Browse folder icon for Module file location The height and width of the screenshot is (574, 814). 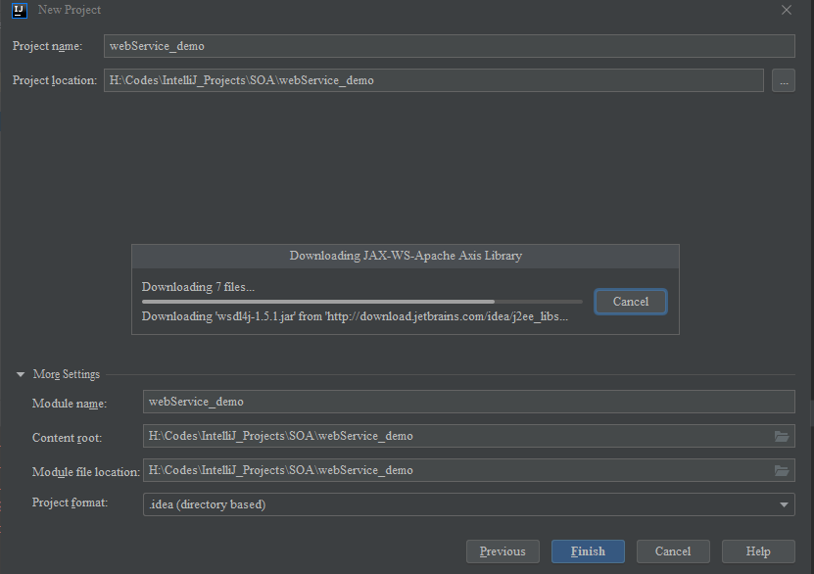(x=782, y=471)
